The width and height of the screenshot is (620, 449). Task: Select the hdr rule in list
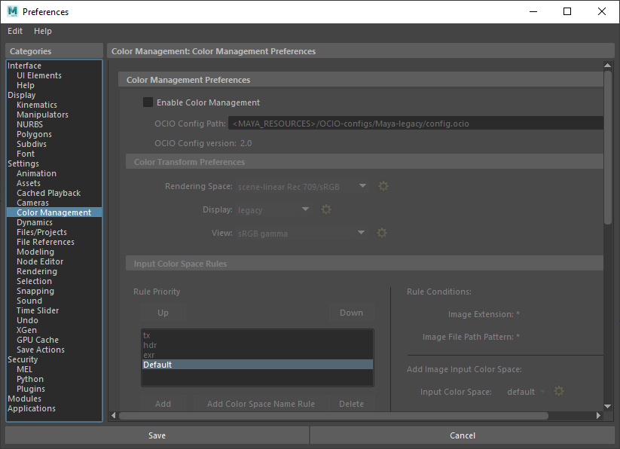[x=258, y=345]
